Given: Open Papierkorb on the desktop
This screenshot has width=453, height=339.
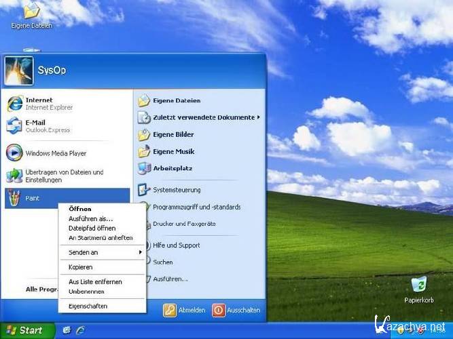Looking at the screenshot, I should (x=419, y=288).
